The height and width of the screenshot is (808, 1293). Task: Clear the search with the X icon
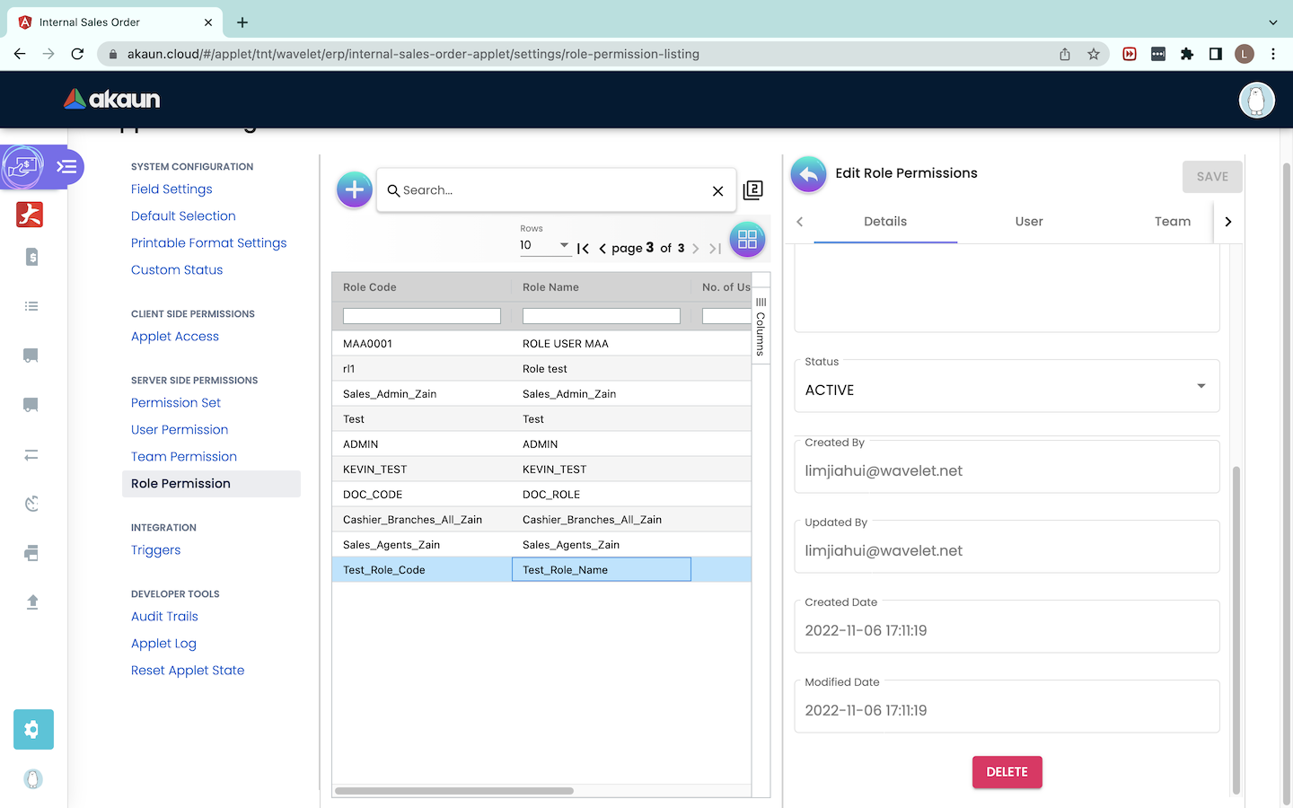point(717,191)
